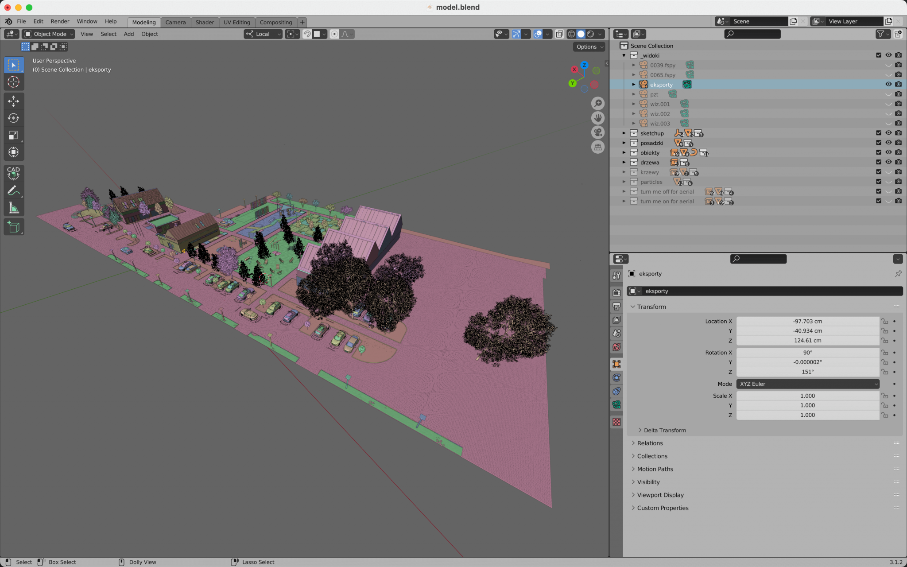Switch to the Scale tool
Screen dimensions: 907x567
pos(14,135)
